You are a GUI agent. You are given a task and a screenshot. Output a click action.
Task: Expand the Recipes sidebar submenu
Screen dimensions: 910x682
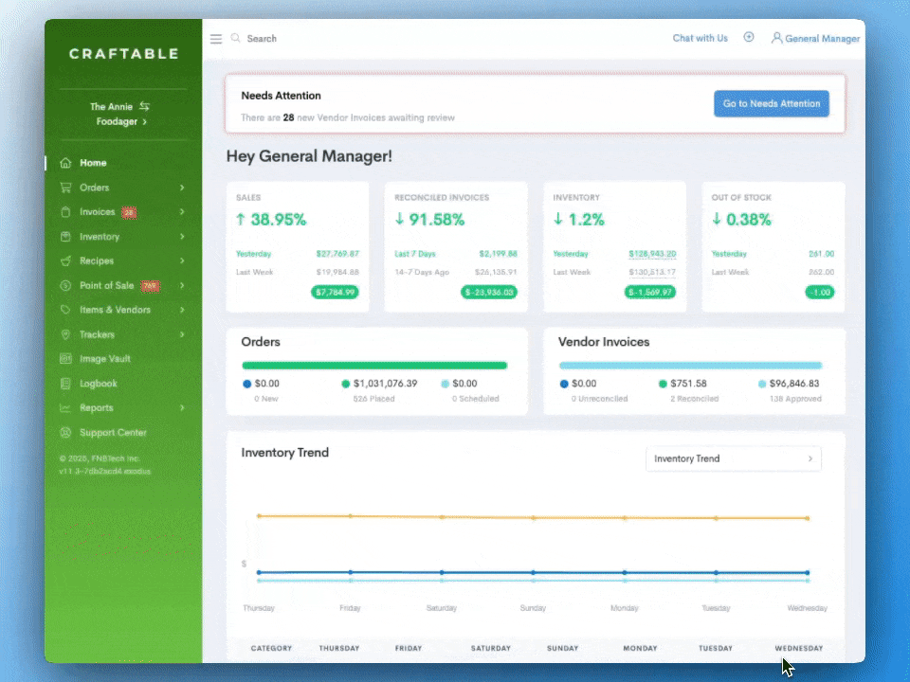182,261
